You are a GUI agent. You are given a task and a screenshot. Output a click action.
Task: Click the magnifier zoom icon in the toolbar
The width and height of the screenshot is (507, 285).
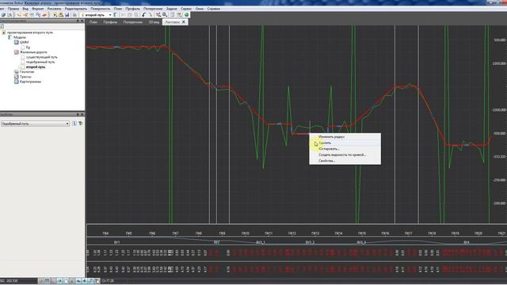click(165, 15)
